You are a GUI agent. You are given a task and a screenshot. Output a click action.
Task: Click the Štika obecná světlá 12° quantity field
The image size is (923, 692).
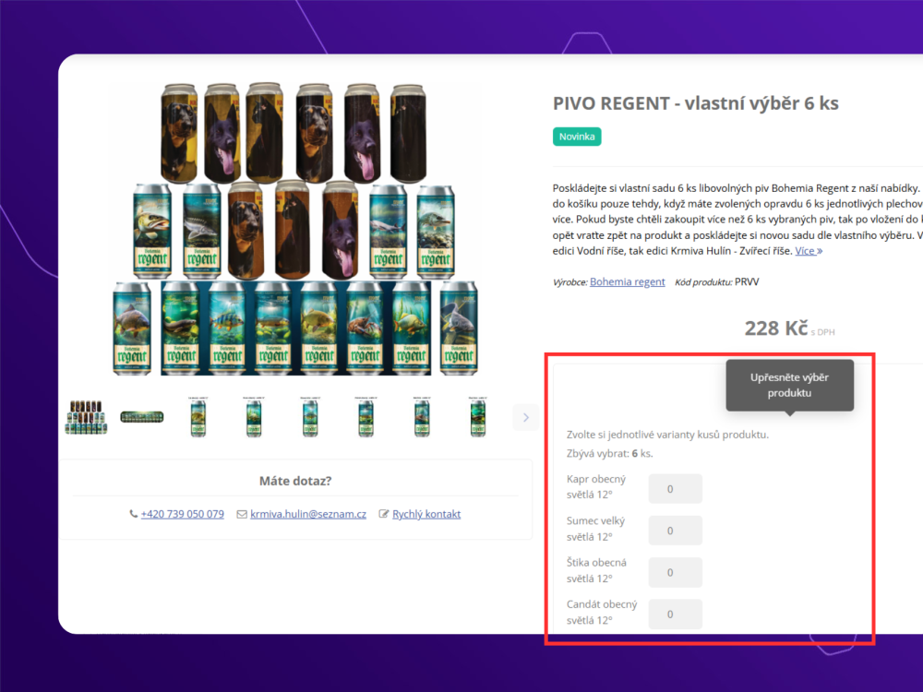(x=676, y=573)
